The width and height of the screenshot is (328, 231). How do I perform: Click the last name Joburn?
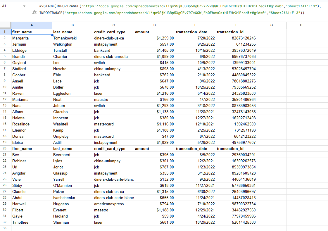(72, 106)
